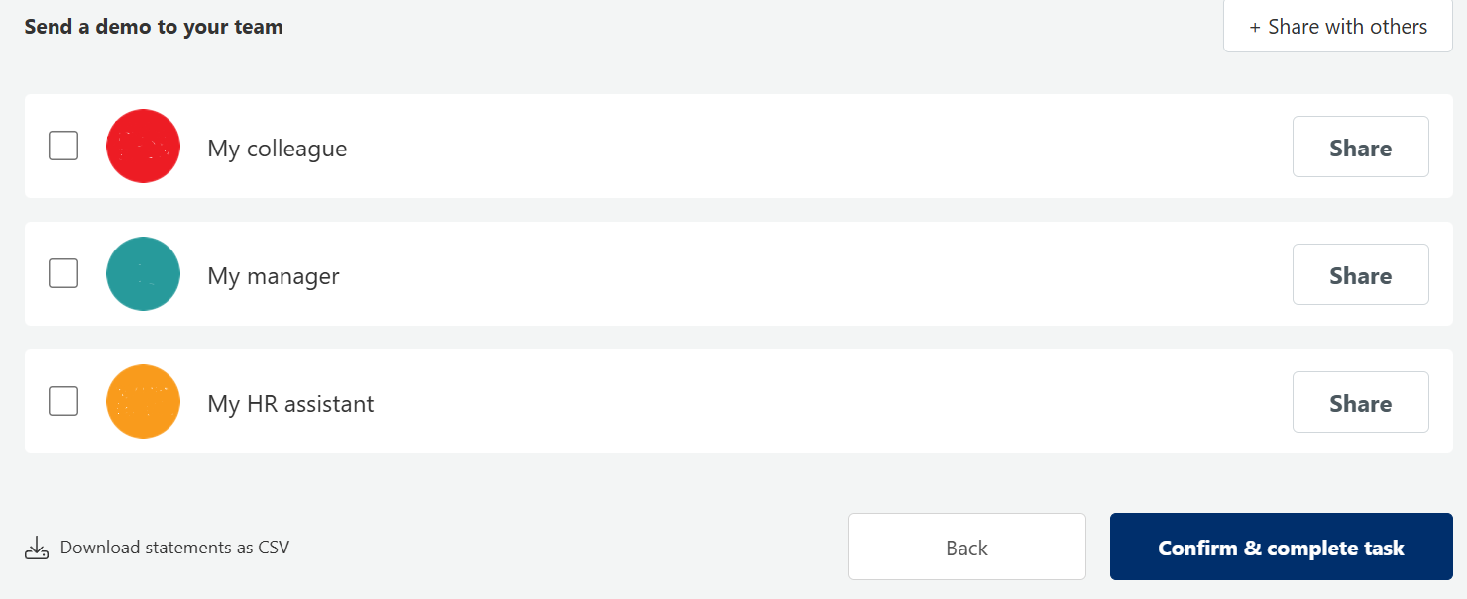This screenshot has width=1467, height=599.
Task: Click the plus icon before Share with others
Action: 1255,27
